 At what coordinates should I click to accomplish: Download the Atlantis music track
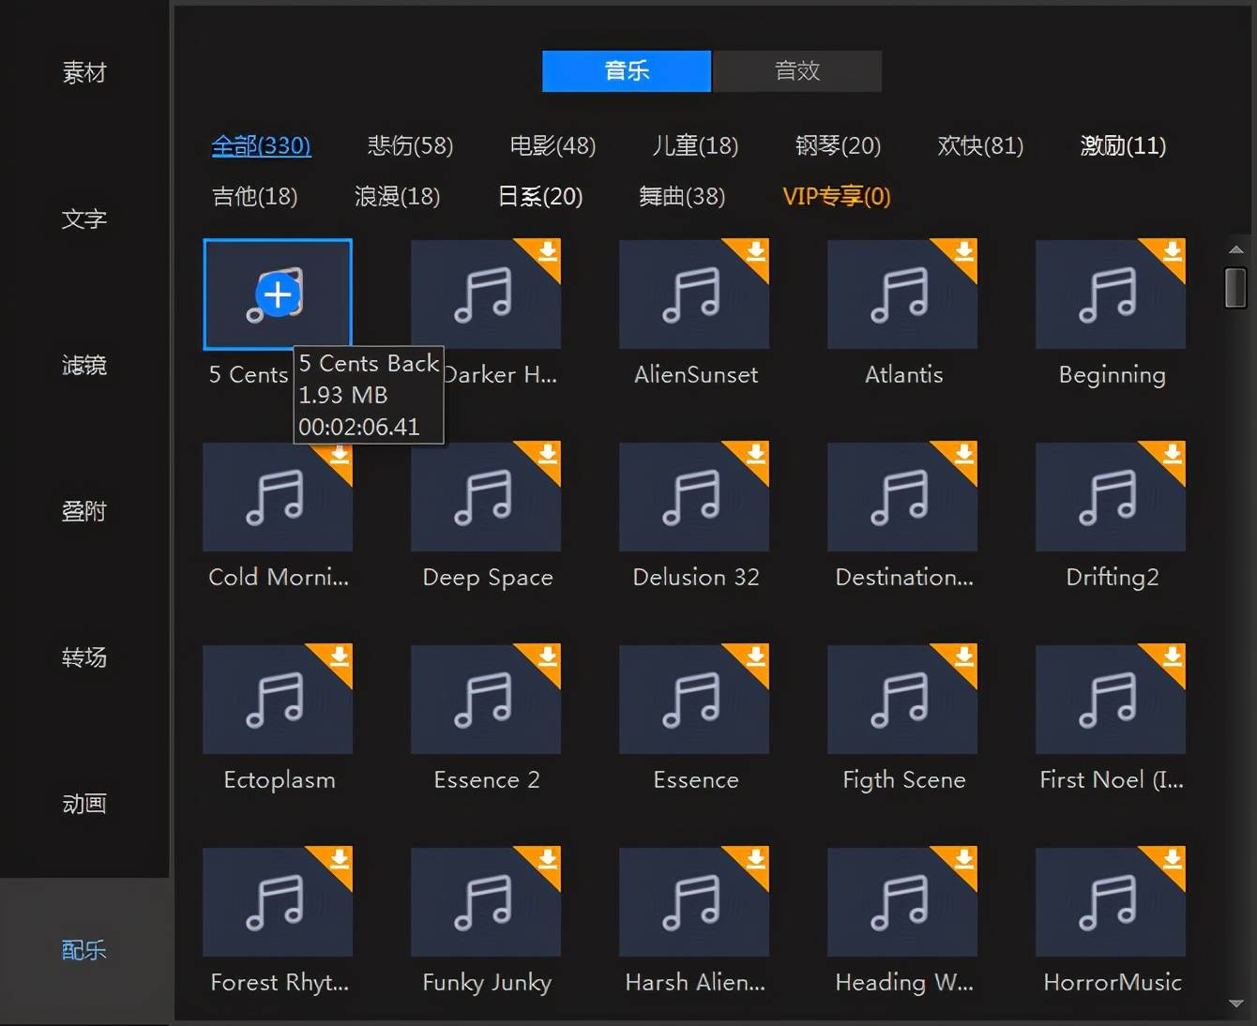(x=962, y=254)
